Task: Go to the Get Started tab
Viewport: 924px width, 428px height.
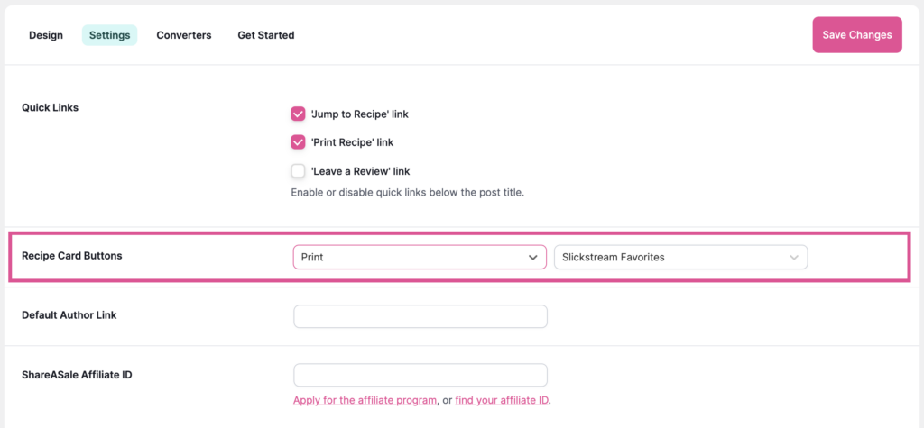Action: (x=265, y=35)
